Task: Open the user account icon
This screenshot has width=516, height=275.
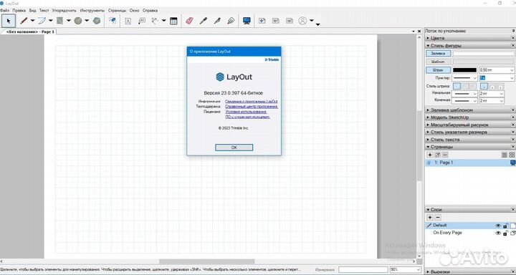Action: (302, 21)
